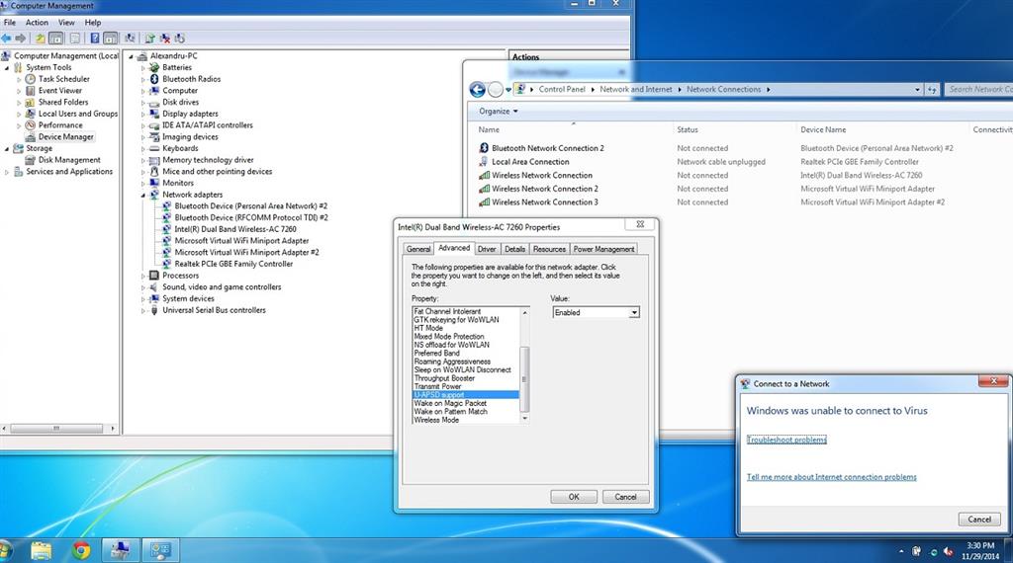Click Bluetooth Network Connection 2 icon in Network Connections
The image size is (1013, 563).
tap(484, 148)
